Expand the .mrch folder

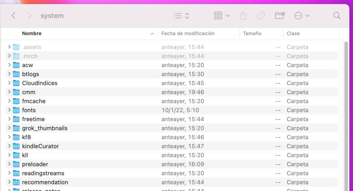click(x=9, y=56)
